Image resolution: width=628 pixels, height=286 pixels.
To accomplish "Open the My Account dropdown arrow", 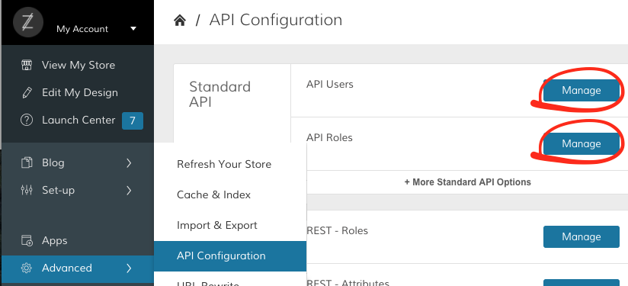I will click(x=133, y=29).
